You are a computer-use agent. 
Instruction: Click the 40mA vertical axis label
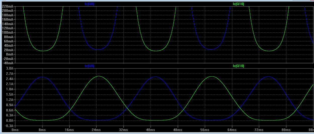click(9, 45)
